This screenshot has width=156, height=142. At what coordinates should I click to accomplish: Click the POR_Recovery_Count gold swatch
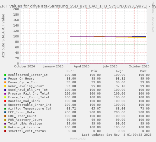[x=5, y=120]
